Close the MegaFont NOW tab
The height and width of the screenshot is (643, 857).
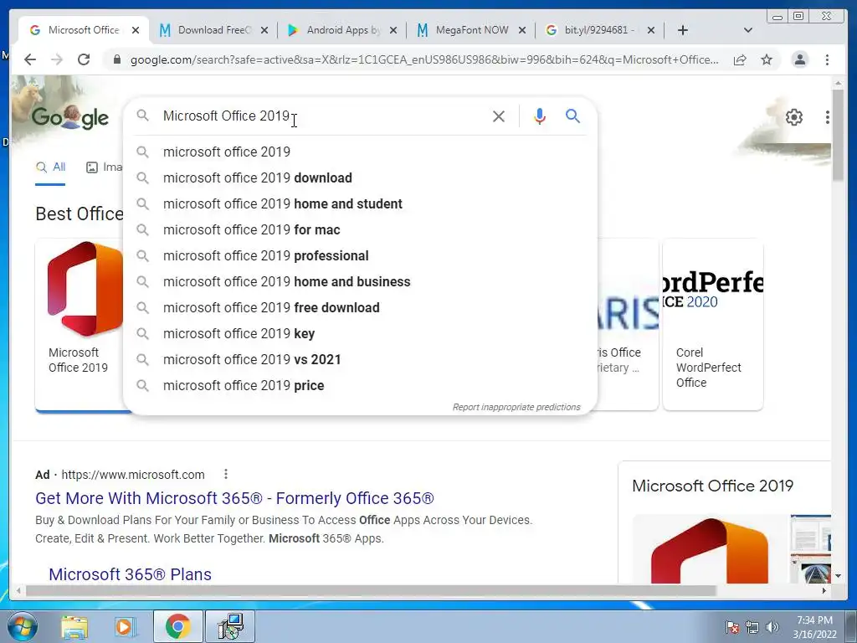pos(522,30)
